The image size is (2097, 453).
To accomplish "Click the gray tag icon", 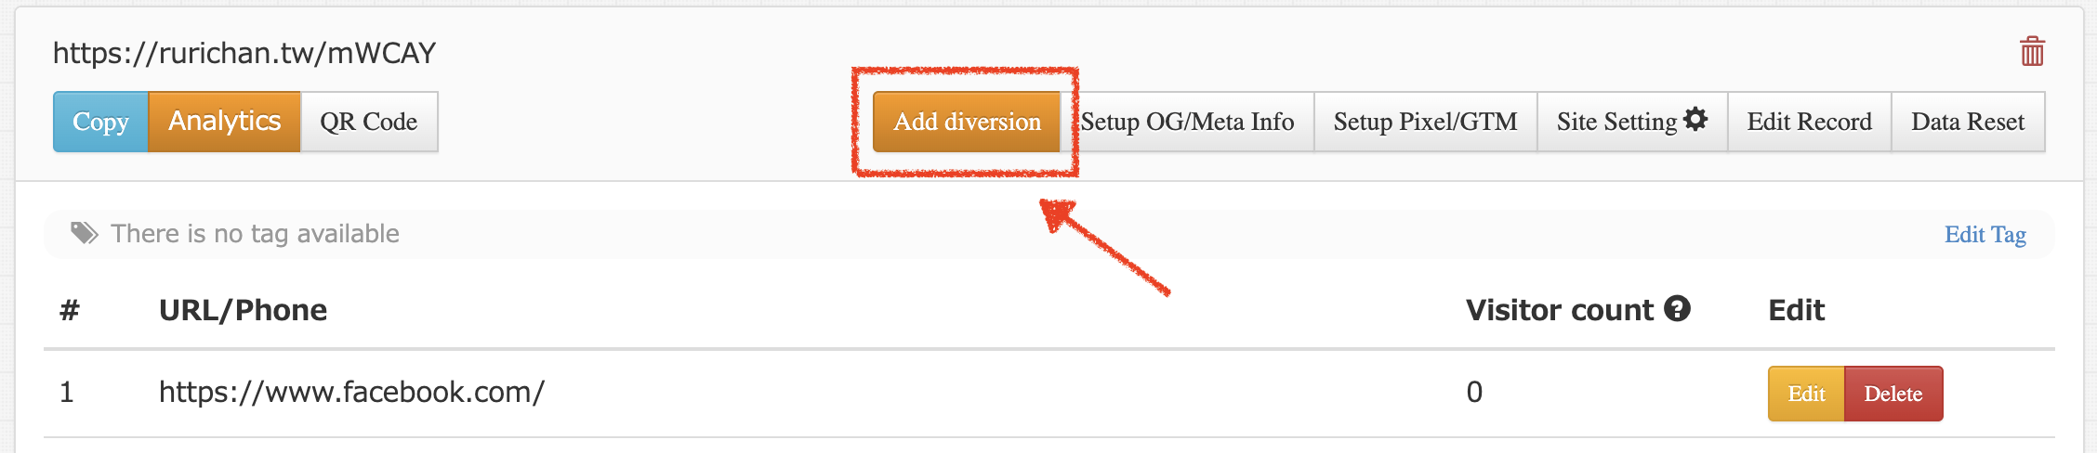I will coord(85,233).
